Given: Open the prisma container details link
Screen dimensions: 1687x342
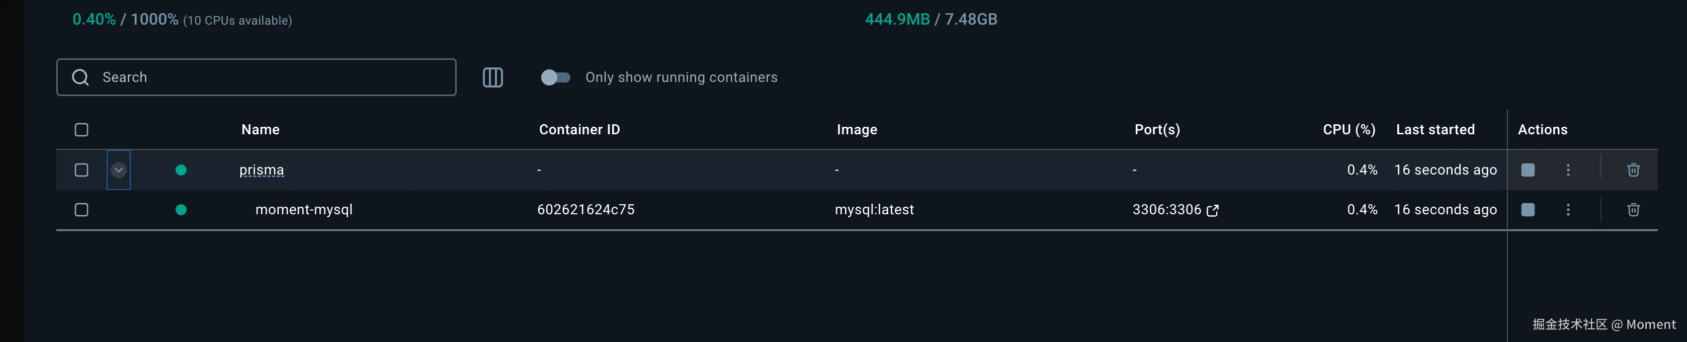Looking at the screenshot, I should point(262,169).
